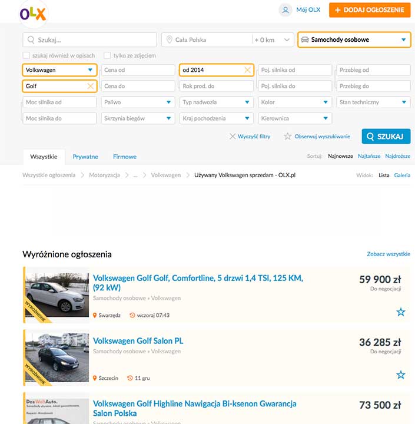Click the Motoryzacja breadcrumb
The height and width of the screenshot is (424, 415).
tap(104, 175)
